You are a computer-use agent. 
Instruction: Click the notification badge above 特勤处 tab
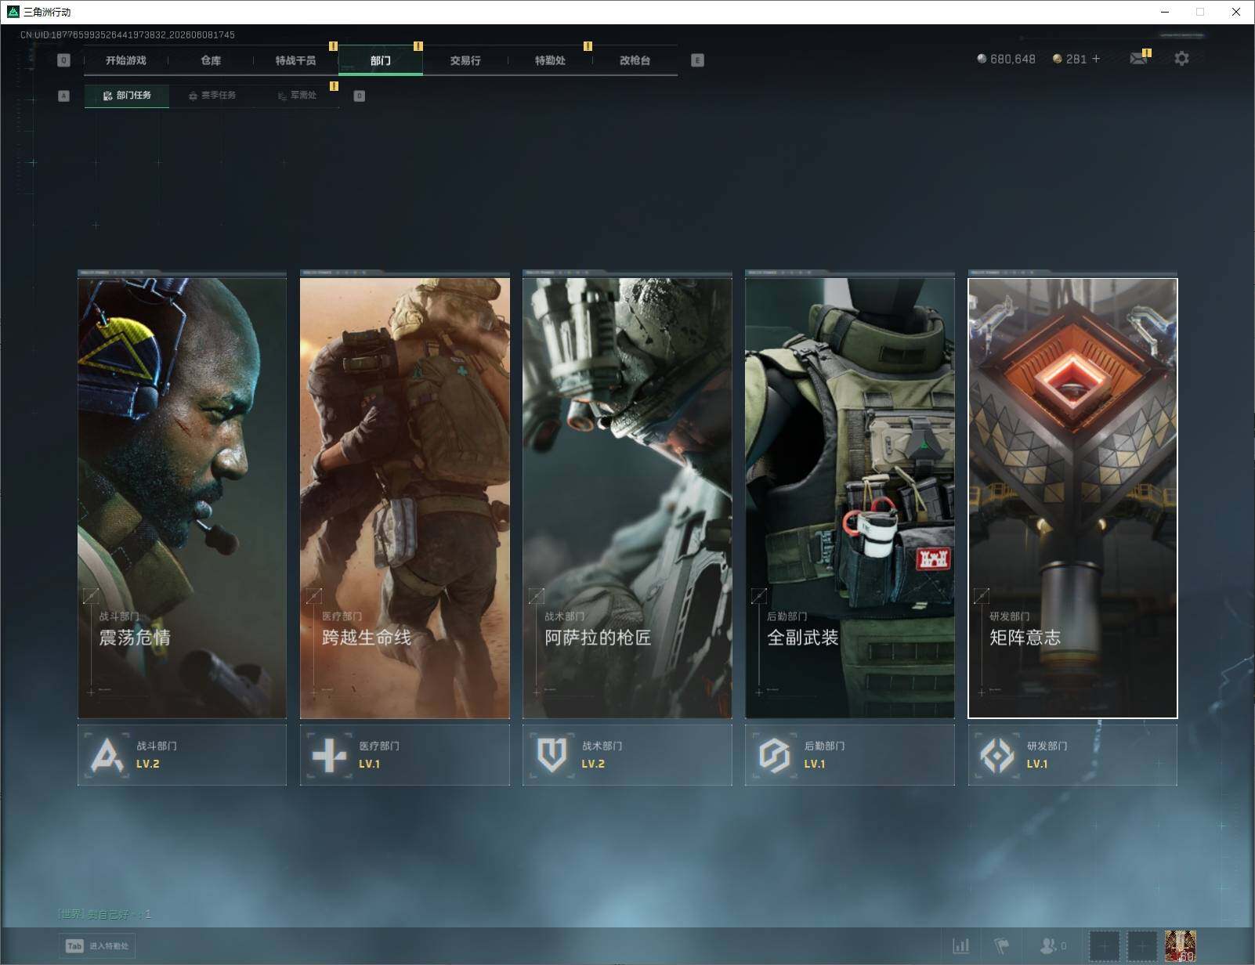coord(588,46)
